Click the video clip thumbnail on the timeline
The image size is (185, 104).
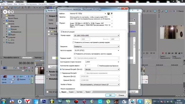(40, 70)
